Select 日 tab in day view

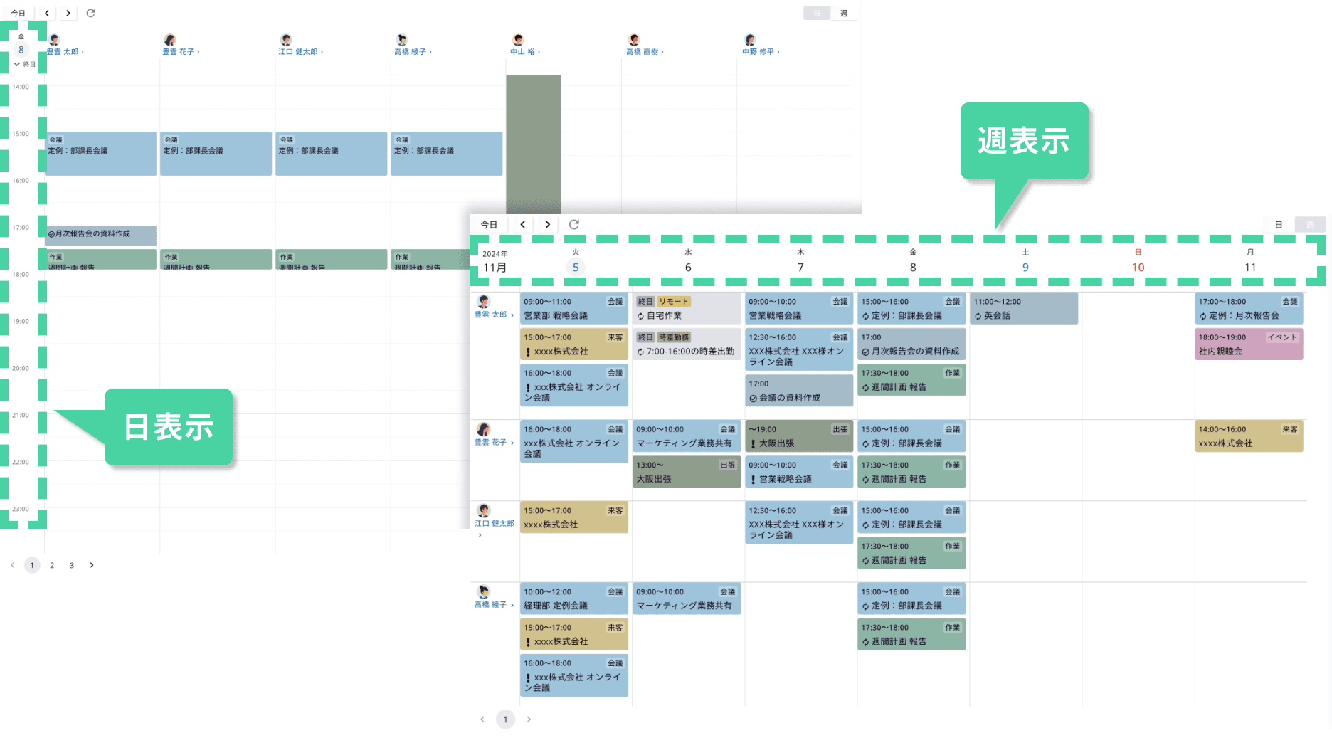[x=817, y=14]
